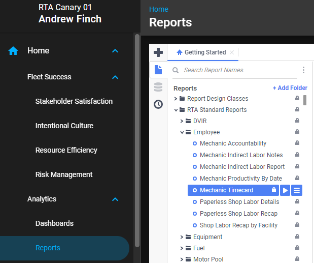The height and width of the screenshot is (263, 314).
Task: Click the plus icon to create new report
Action: click(158, 52)
